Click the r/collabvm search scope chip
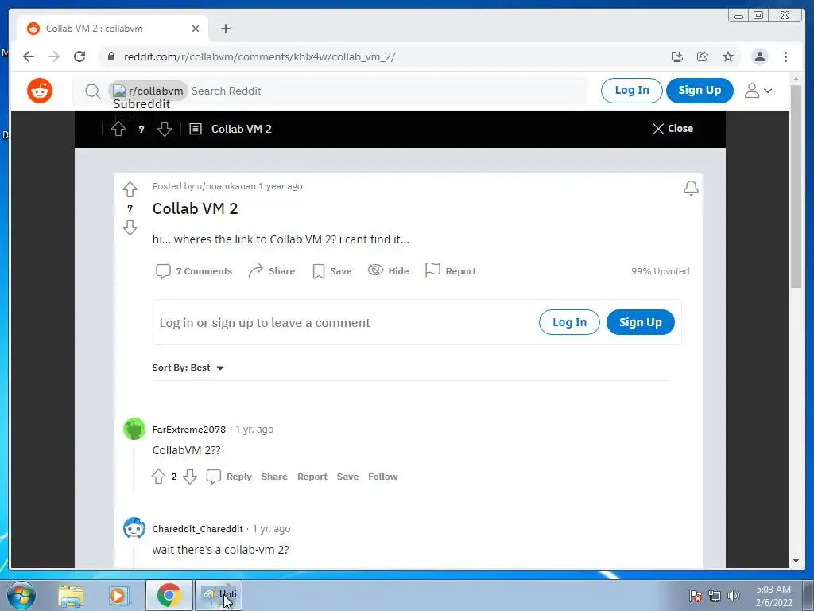This screenshot has height=611, width=814. coord(149,91)
